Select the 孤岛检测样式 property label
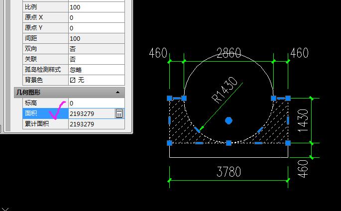 pyautogui.click(x=45, y=70)
